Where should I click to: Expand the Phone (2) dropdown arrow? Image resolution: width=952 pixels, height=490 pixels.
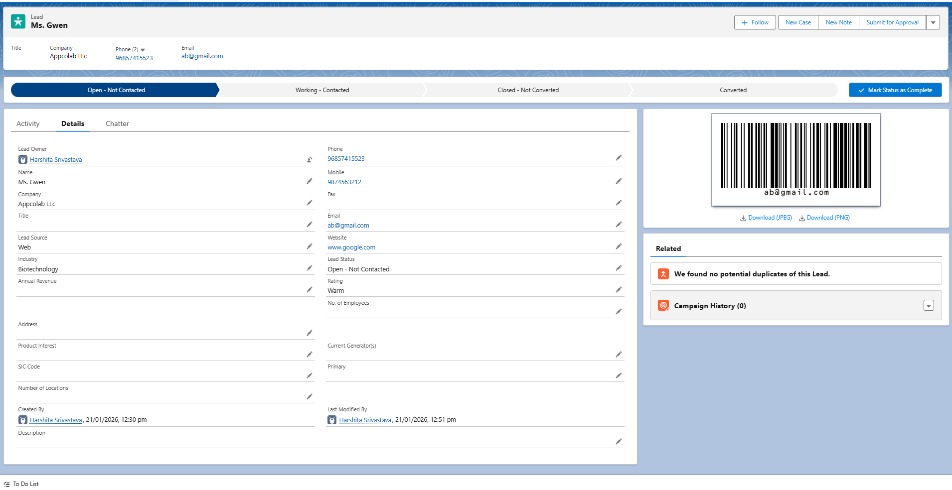coord(143,50)
